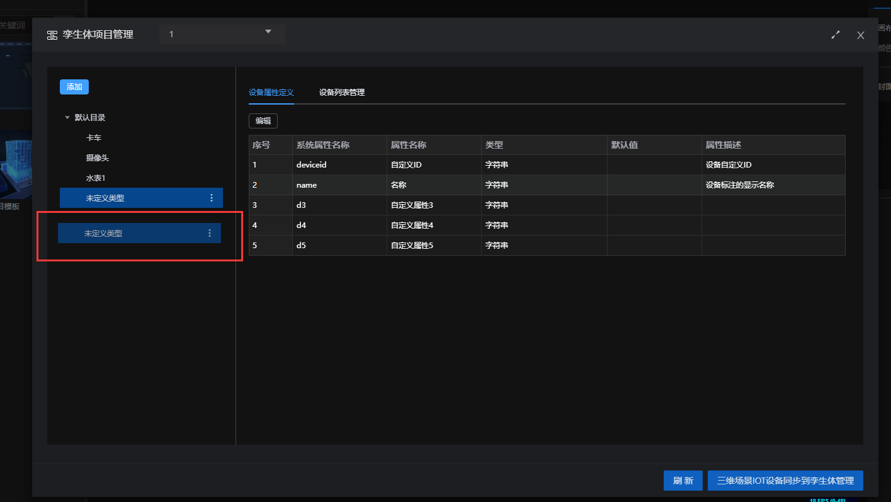Screen dimensions: 891x502
Task: Click the 序号 column header
Action: click(x=271, y=145)
